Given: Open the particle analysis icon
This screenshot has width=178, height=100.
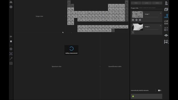Looking at the screenshot, I should coord(166,42).
